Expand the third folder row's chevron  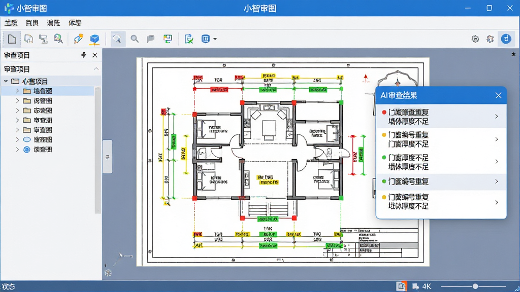click(17, 110)
